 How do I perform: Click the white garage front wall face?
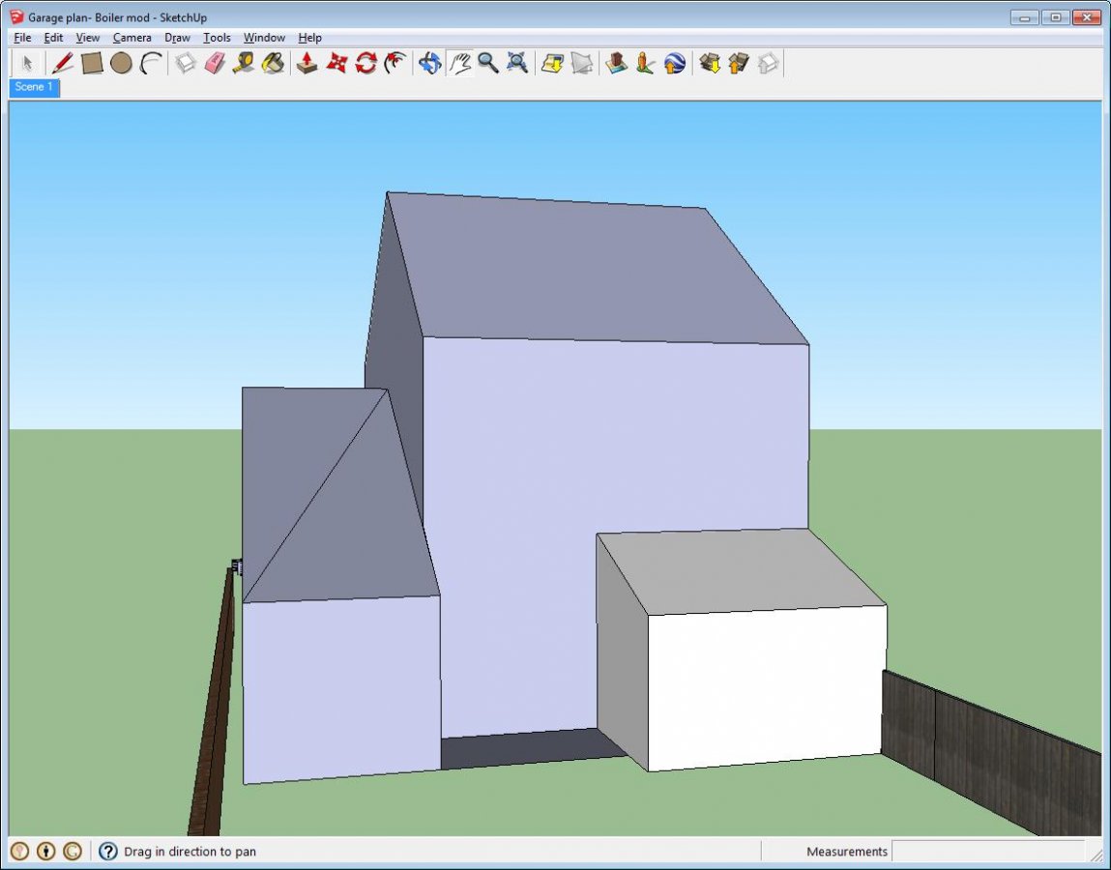click(766, 686)
